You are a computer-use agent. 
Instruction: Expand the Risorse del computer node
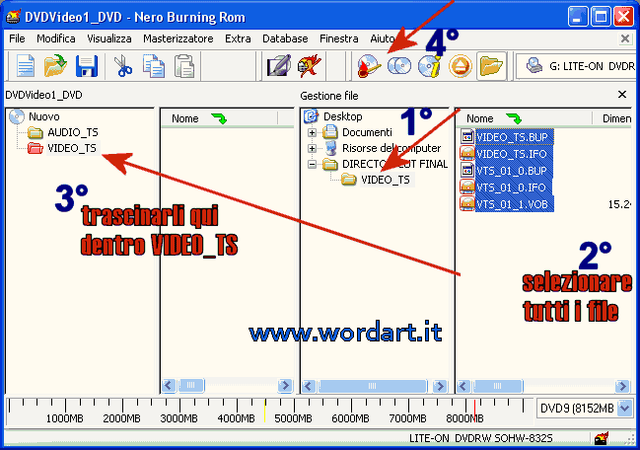[312, 149]
